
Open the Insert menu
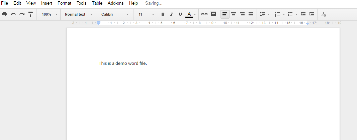tap(47, 3)
